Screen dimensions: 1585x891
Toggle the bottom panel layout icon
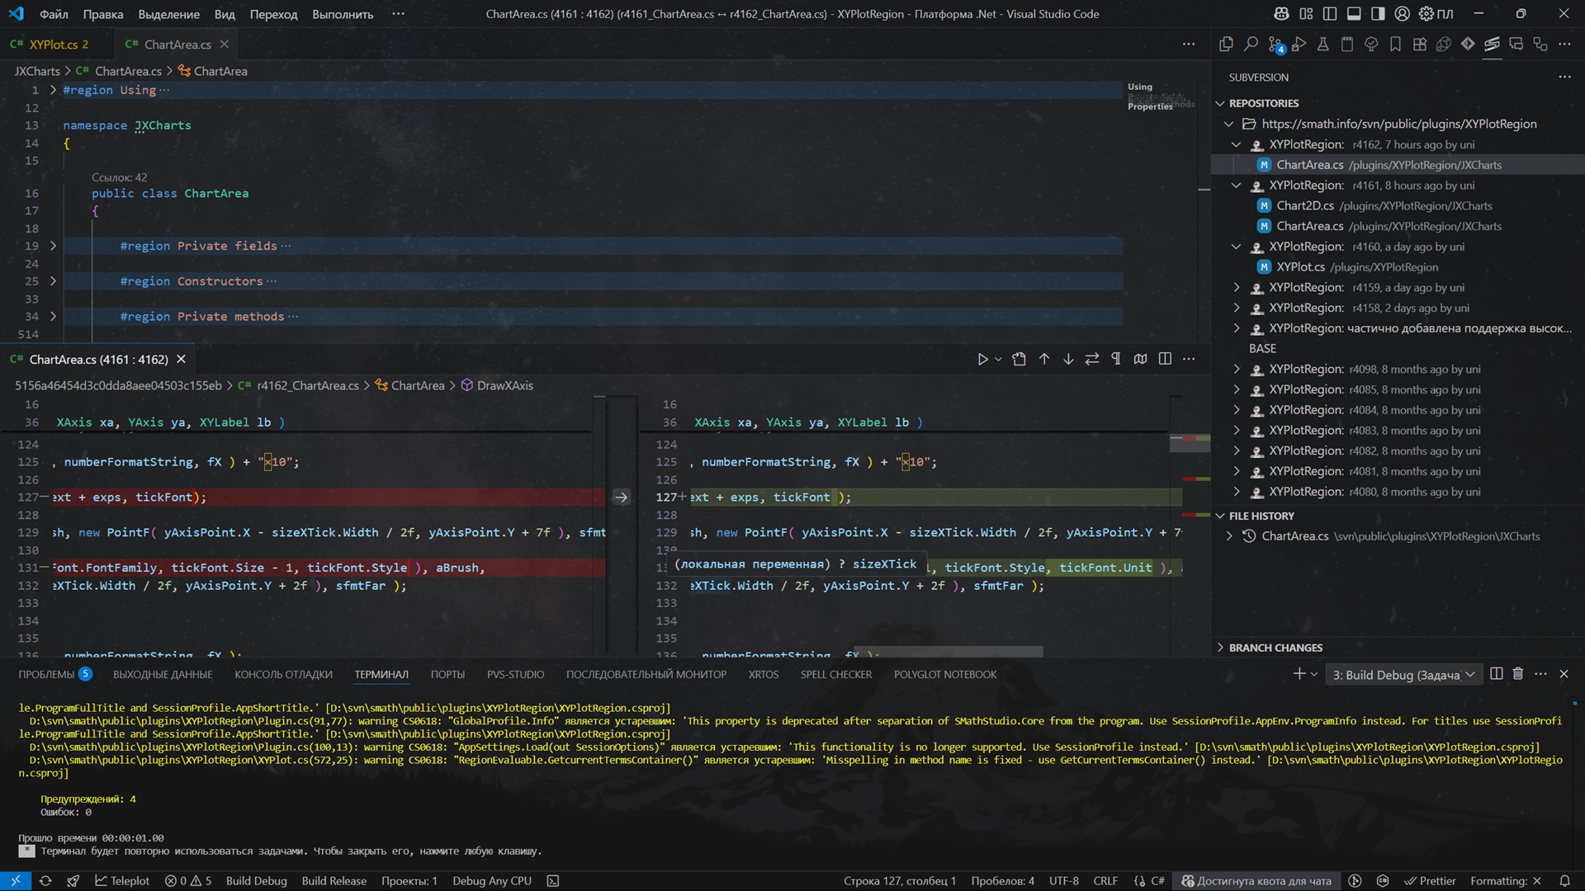pyautogui.click(x=1354, y=14)
